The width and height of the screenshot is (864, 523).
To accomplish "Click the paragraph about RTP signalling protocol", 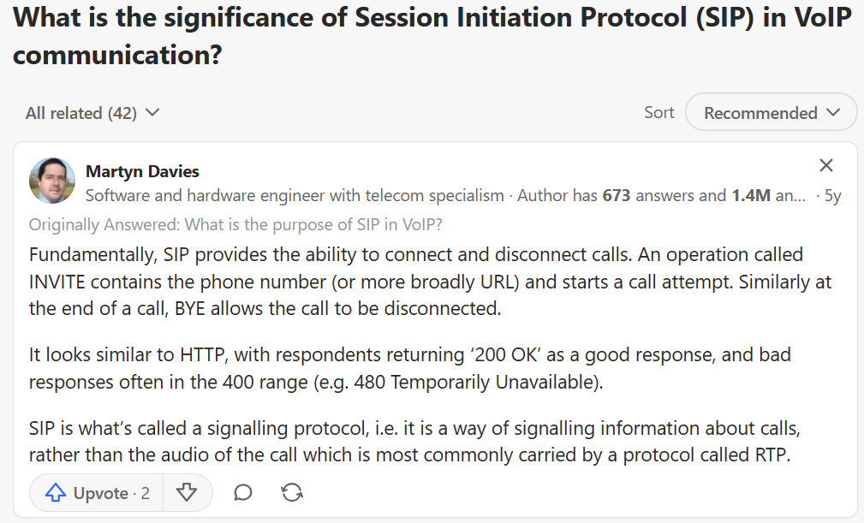I will pyautogui.click(x=414, y=442).
